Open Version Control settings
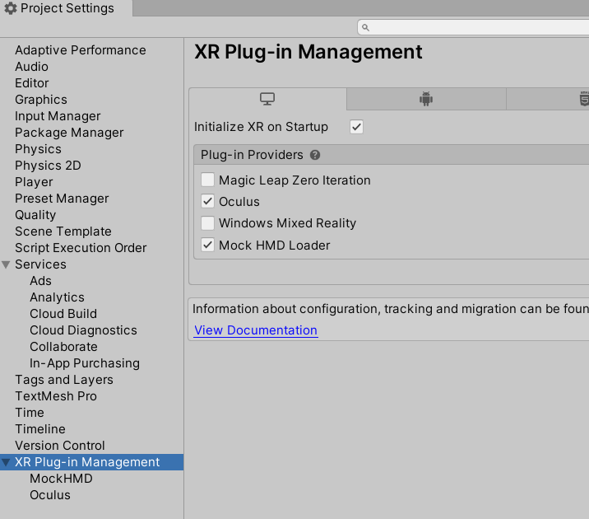 (60, 446)
